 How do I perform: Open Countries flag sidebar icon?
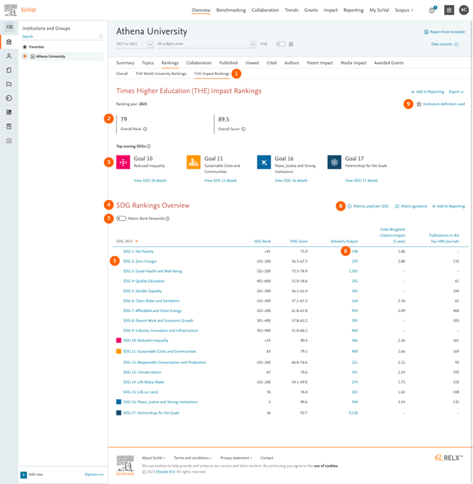[x=9, y=84]
